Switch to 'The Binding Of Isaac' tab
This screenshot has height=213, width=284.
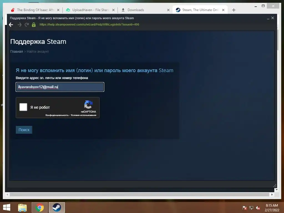tap(35, 10)
